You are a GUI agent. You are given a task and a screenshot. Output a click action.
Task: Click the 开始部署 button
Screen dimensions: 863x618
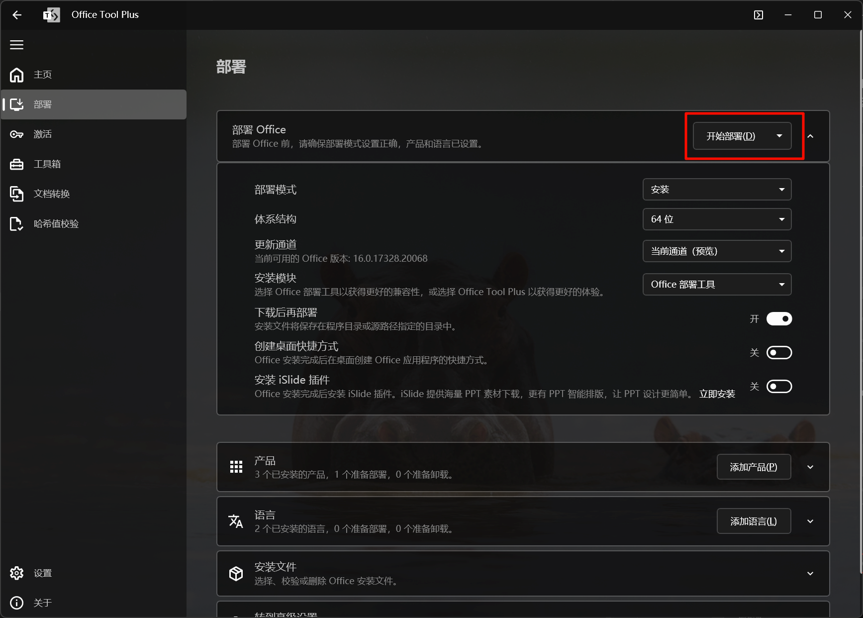pyautogui.click(x=731, y=136)
